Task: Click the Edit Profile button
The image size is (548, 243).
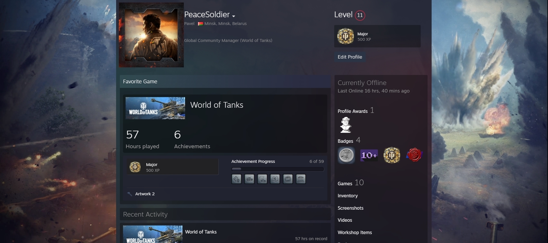Action: coord(350,57)
